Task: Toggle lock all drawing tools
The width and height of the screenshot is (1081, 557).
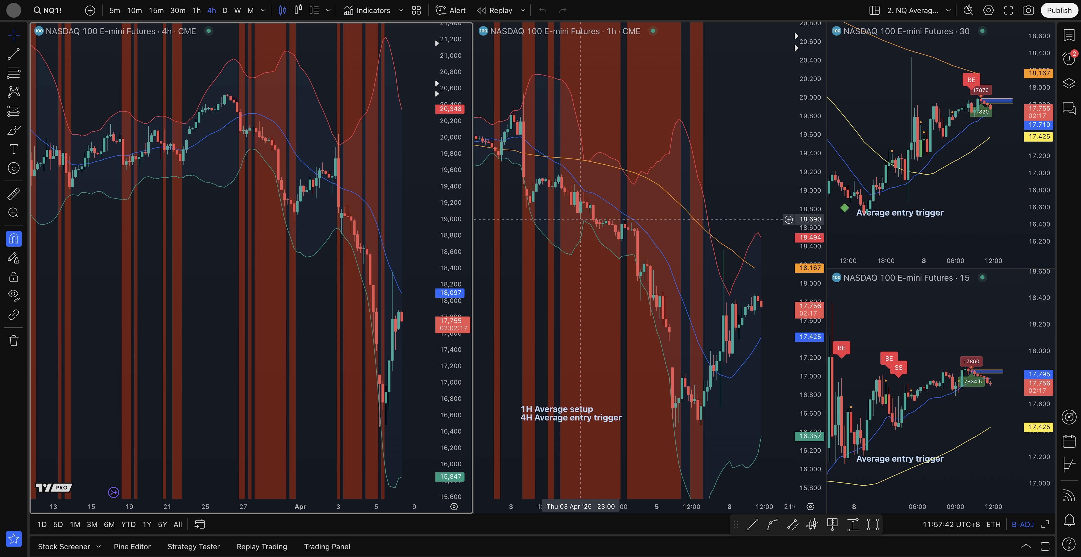Action: (x=14, y=277)
